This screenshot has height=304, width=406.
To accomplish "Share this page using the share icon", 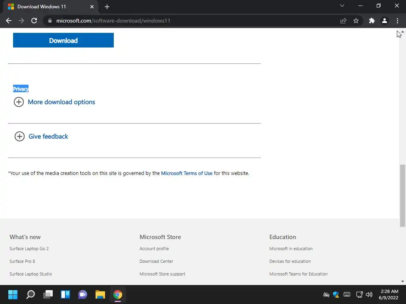I will pyautogui.click(x=343, y=21).
